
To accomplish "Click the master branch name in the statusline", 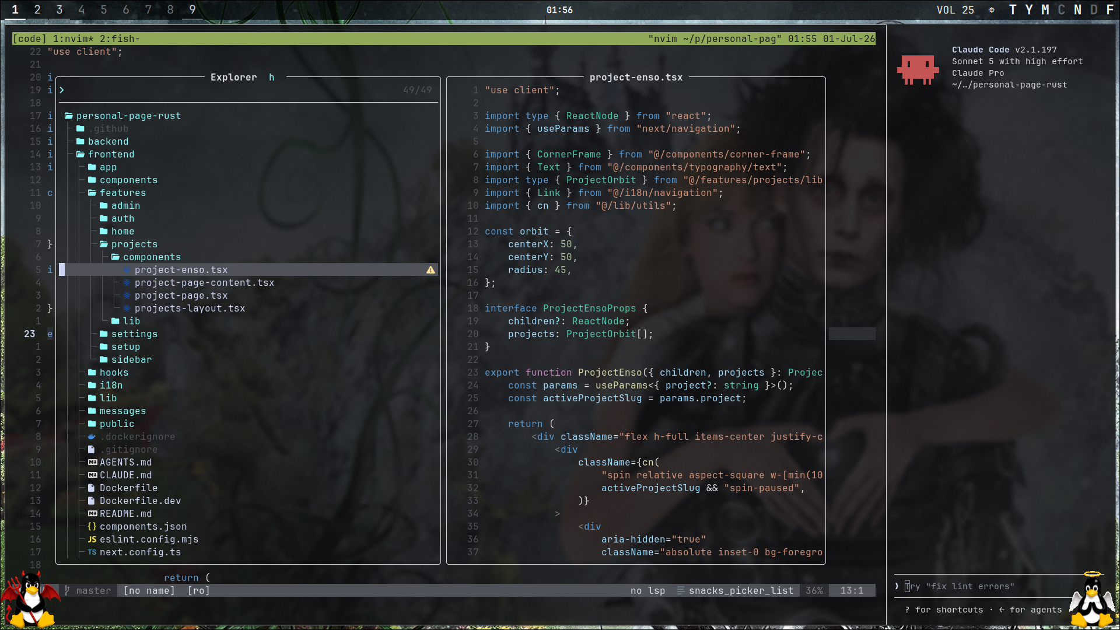I will point(93,591).
